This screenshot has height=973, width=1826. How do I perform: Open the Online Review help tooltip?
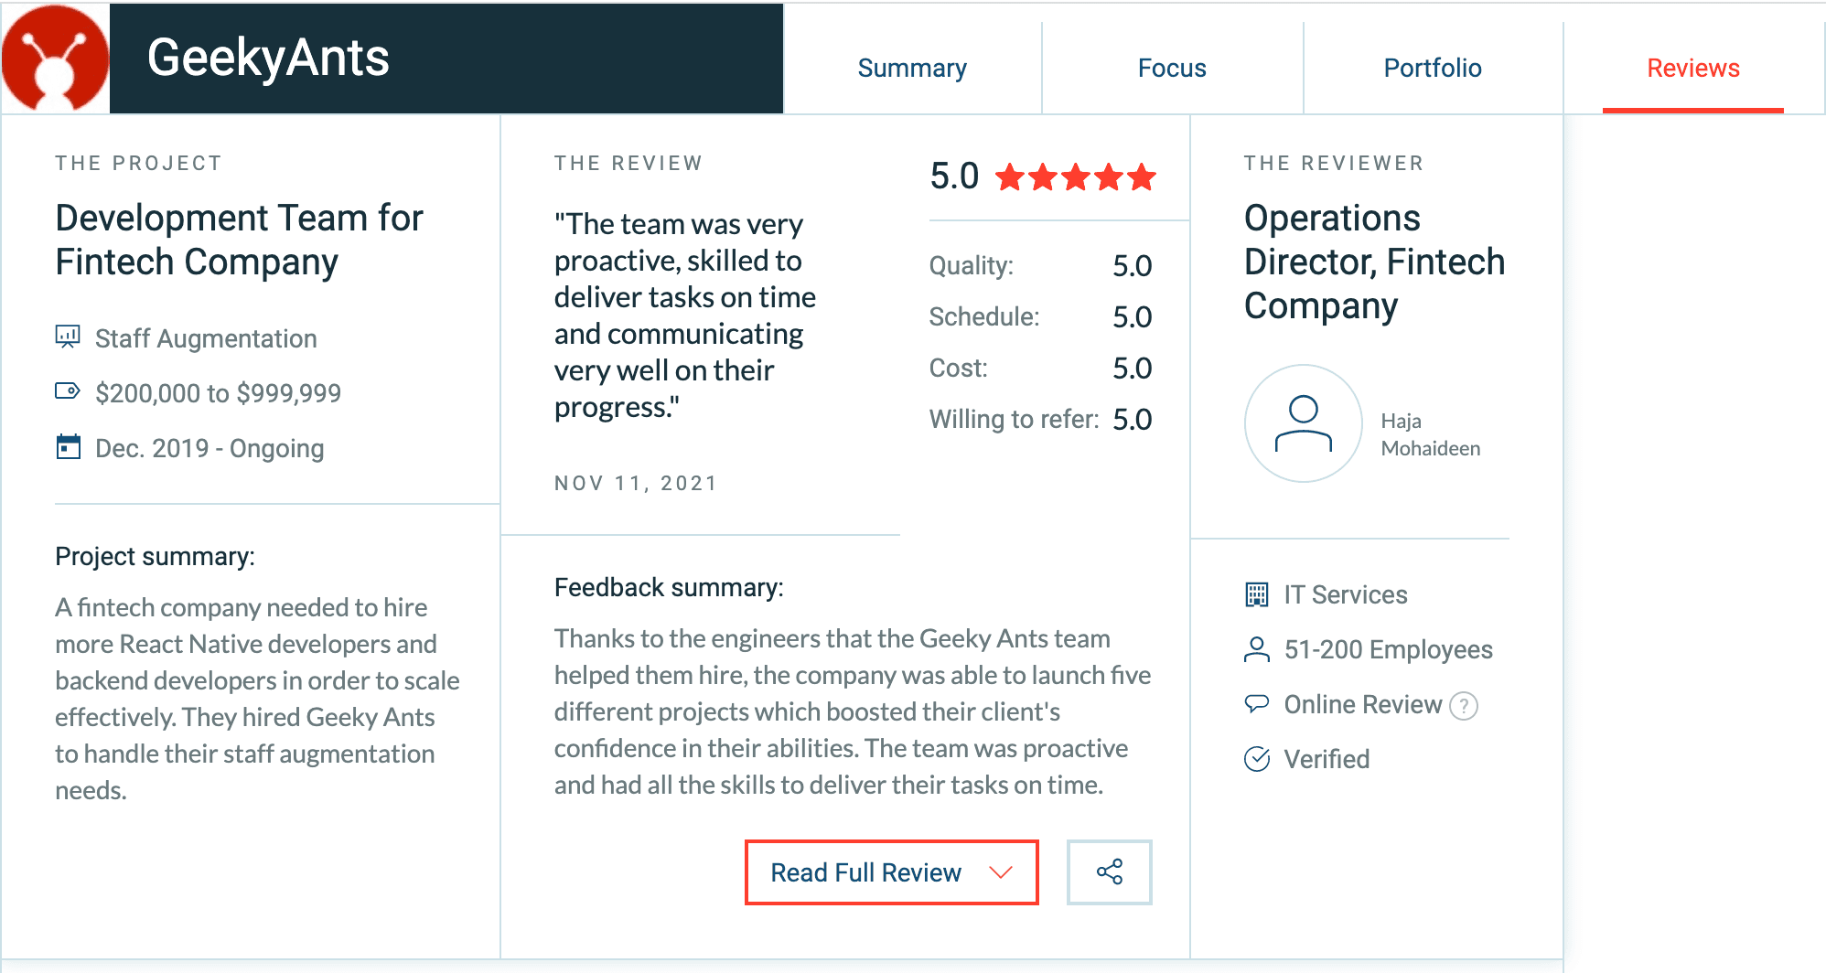click(1464, 705)
